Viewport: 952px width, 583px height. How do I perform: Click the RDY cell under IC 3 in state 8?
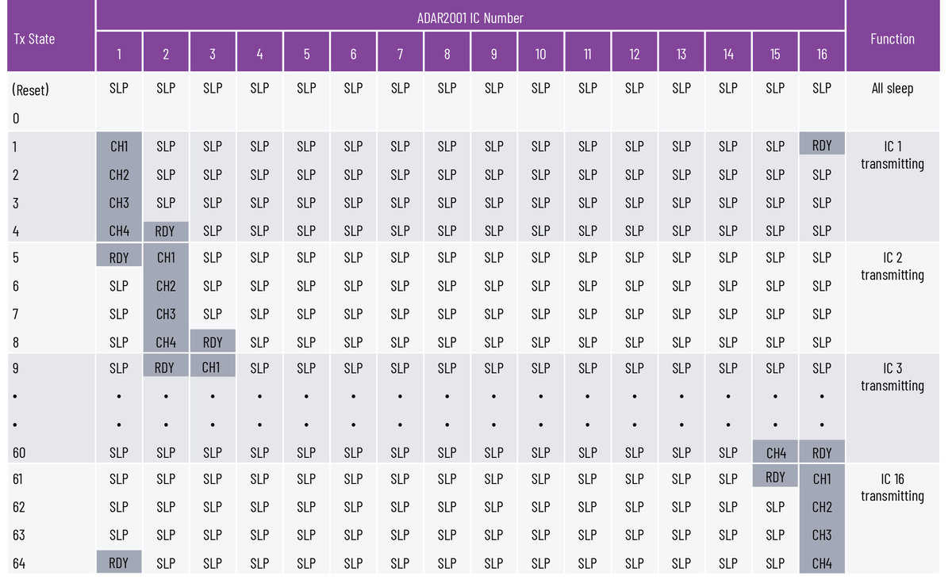tap(213, 342)
